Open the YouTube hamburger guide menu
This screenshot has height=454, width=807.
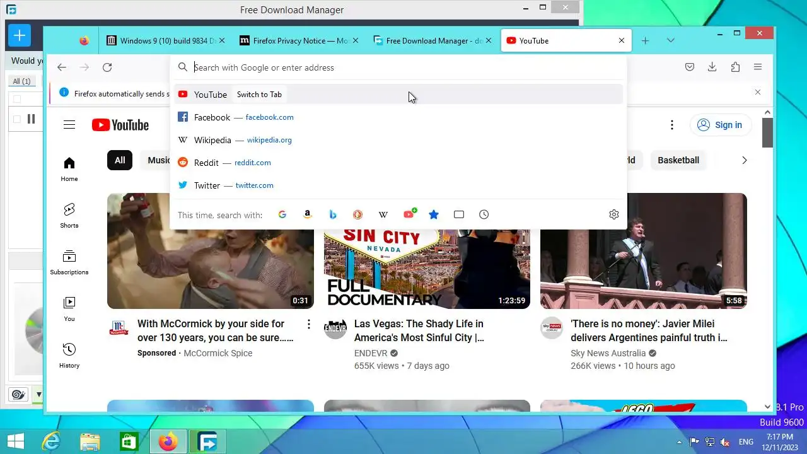[x=69, y=125]
